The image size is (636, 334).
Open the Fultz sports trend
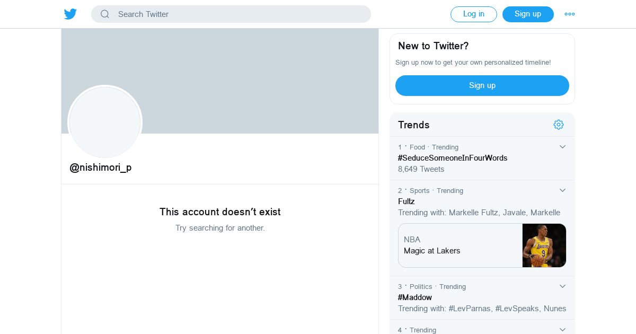click(407, 201)
